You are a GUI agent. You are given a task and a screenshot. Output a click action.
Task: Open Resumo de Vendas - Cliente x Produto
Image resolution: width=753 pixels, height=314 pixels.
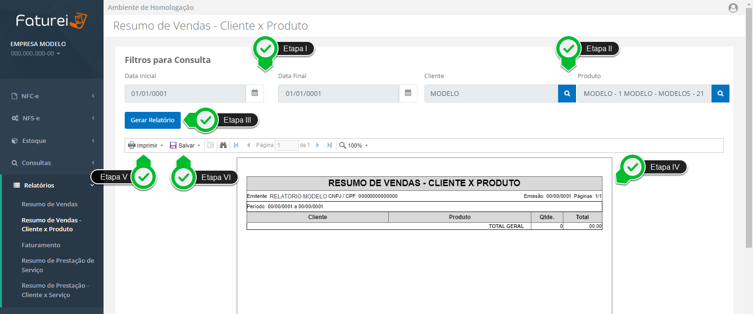(x=51, y=225)
